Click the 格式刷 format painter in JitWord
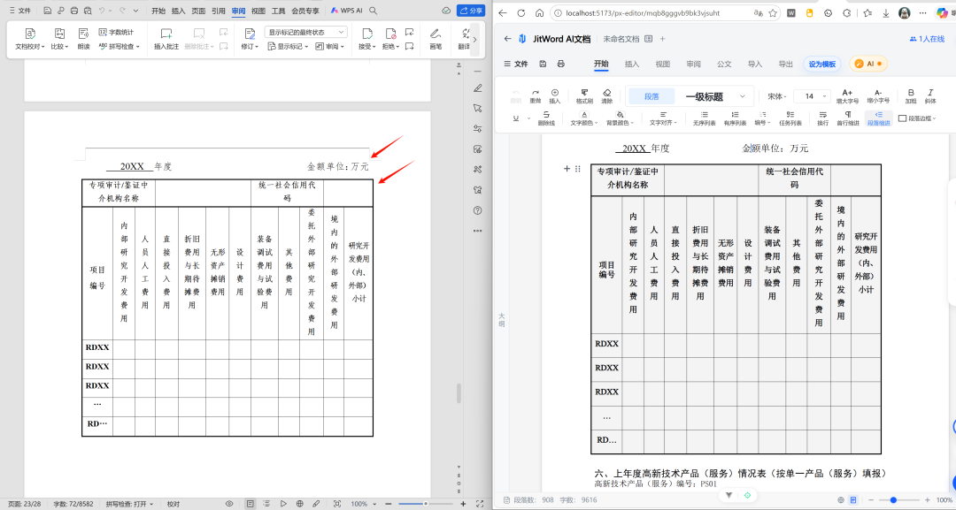Screen dimensions: 956x510 click(x=584, y=96)
